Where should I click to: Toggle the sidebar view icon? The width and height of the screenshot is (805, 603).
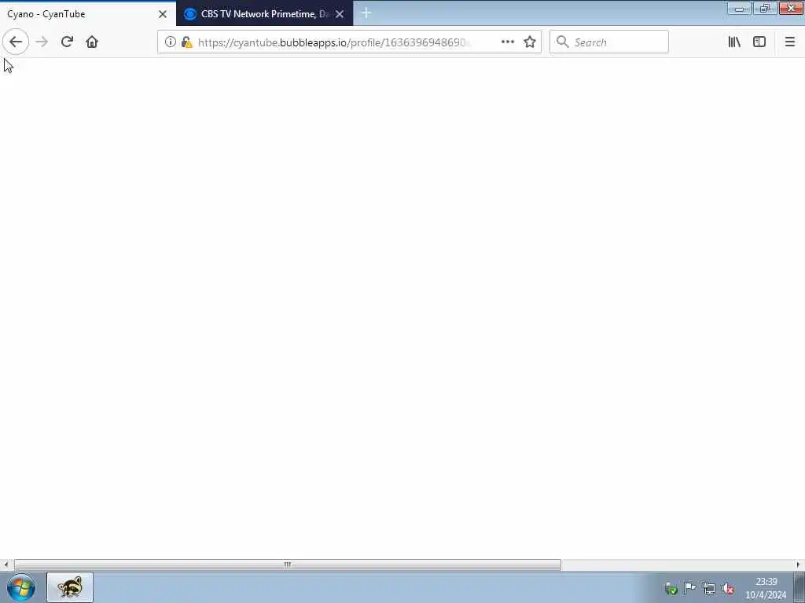759,42
